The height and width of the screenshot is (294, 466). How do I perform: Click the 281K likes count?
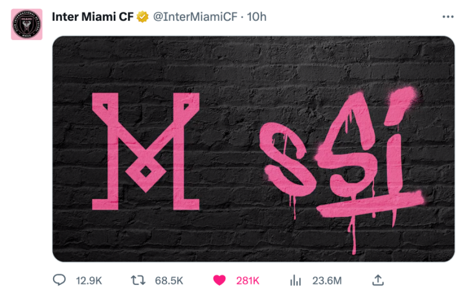pyautogui.click(x=247, y=280)
